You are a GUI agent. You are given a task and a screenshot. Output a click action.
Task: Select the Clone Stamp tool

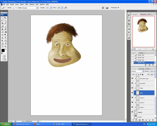pos(2,29)
